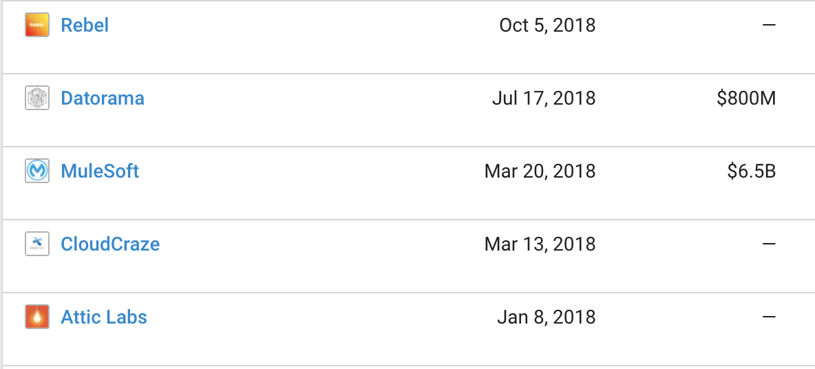Select the Oct 5, 2018 date
Image resolution: width=815 pixels, height=369 pixels.
pyautogui.click(x=547, y=25)
